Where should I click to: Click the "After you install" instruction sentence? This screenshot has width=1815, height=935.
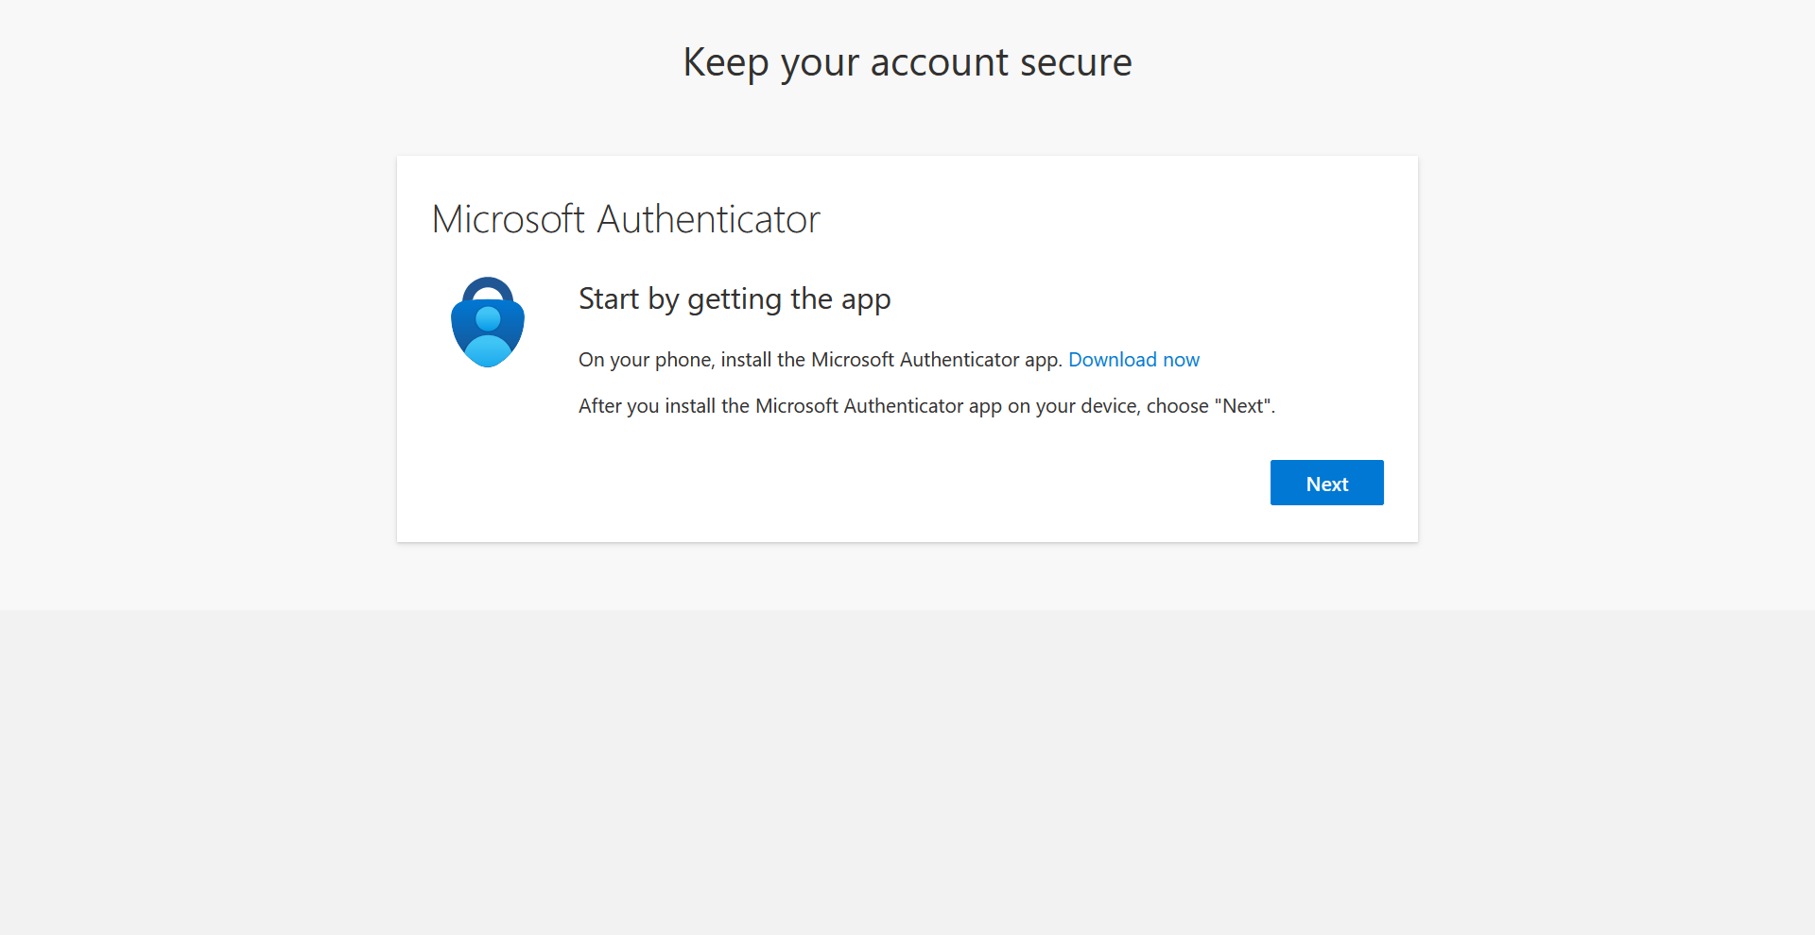tap(925, 406)
